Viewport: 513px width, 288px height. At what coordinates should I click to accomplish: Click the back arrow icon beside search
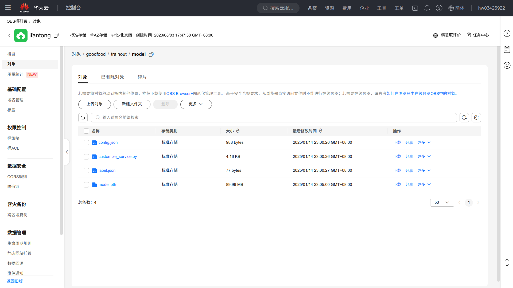pos(83,118)
